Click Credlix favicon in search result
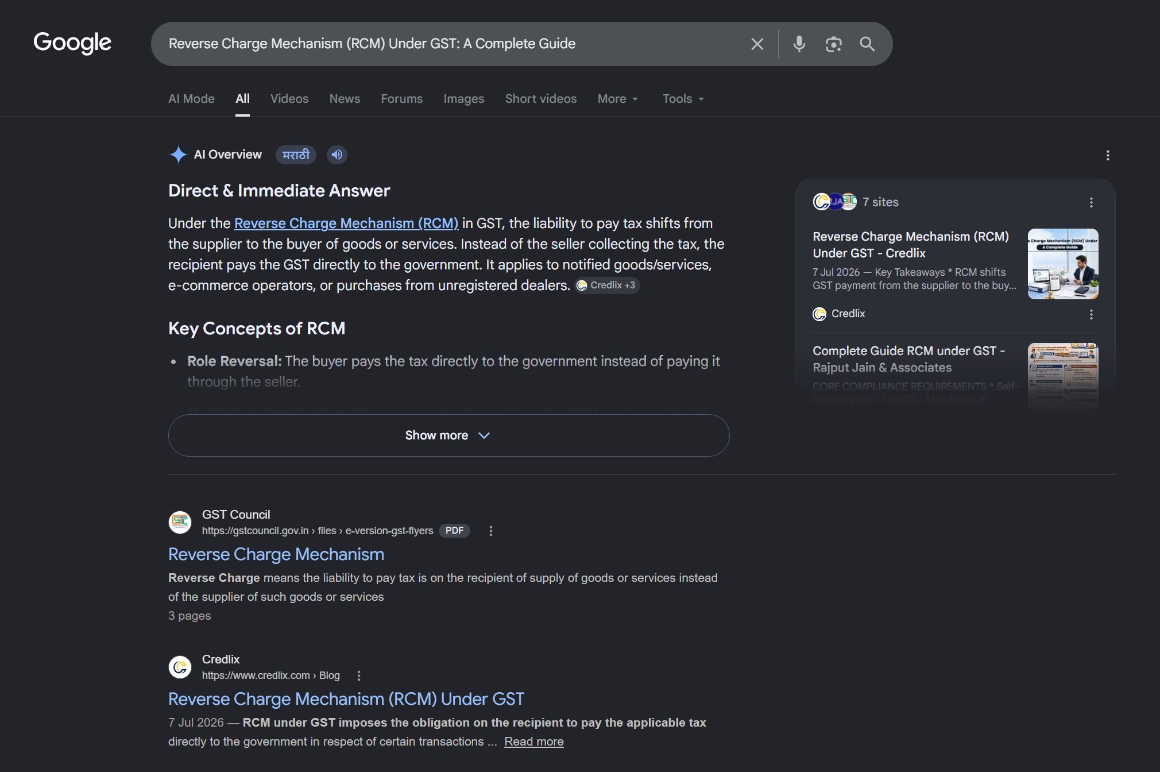This screenshot has width=1160, height=772. (x=180, y=667)
